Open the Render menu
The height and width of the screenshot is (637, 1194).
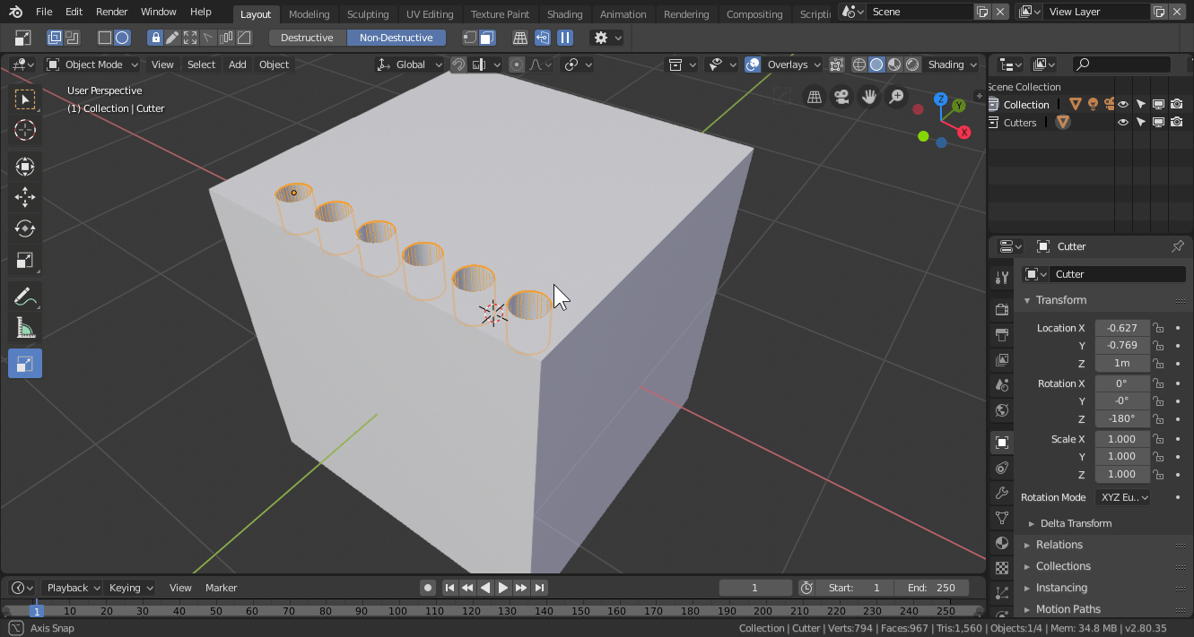111,12
